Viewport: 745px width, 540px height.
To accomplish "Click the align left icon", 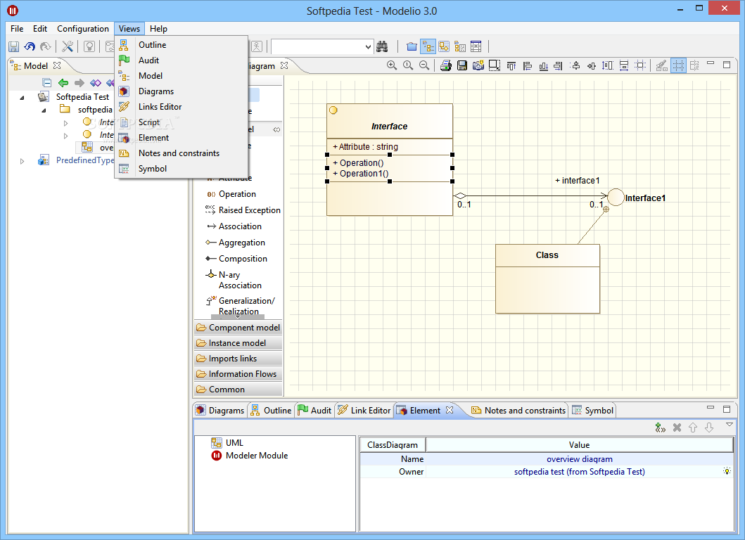I will click(528, 65).
